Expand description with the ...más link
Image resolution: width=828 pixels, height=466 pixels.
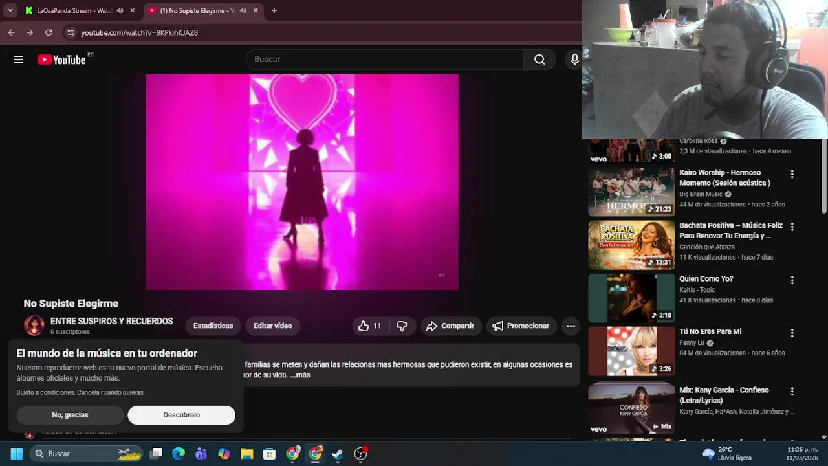tap(300, 375)
